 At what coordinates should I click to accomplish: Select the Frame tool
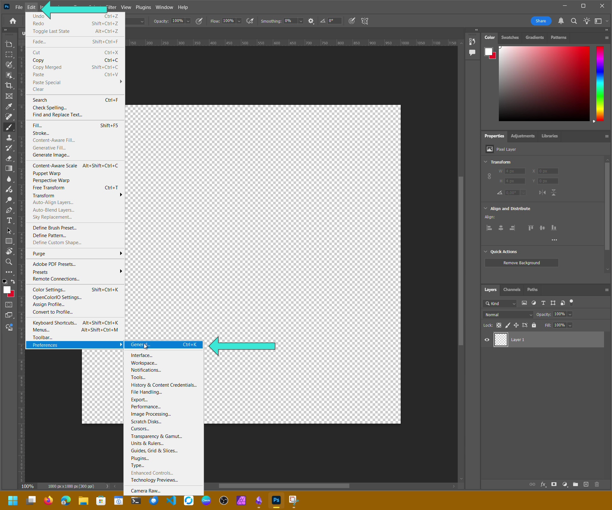tap(9, 96)
